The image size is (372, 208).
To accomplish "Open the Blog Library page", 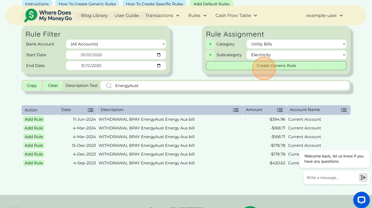I will (x=94, y=15).
